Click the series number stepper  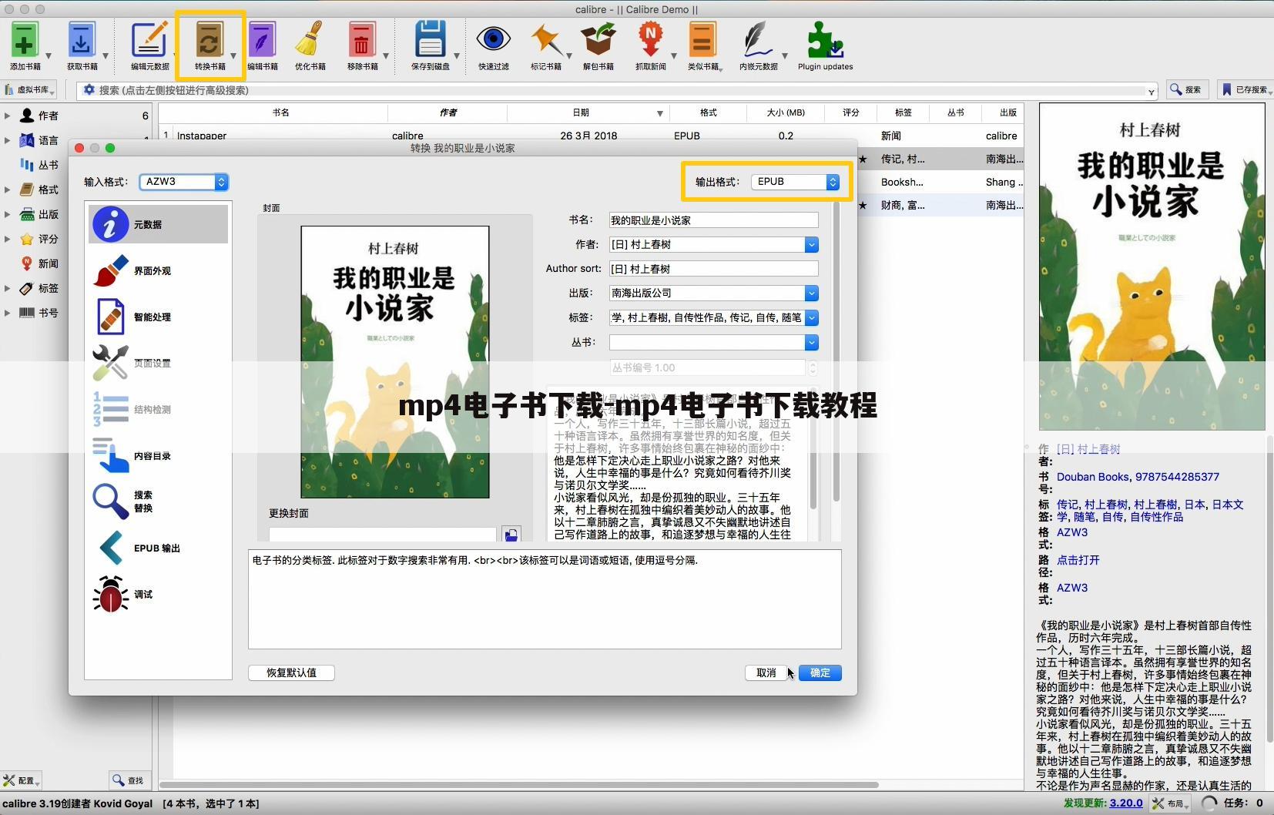coord(813,367)
